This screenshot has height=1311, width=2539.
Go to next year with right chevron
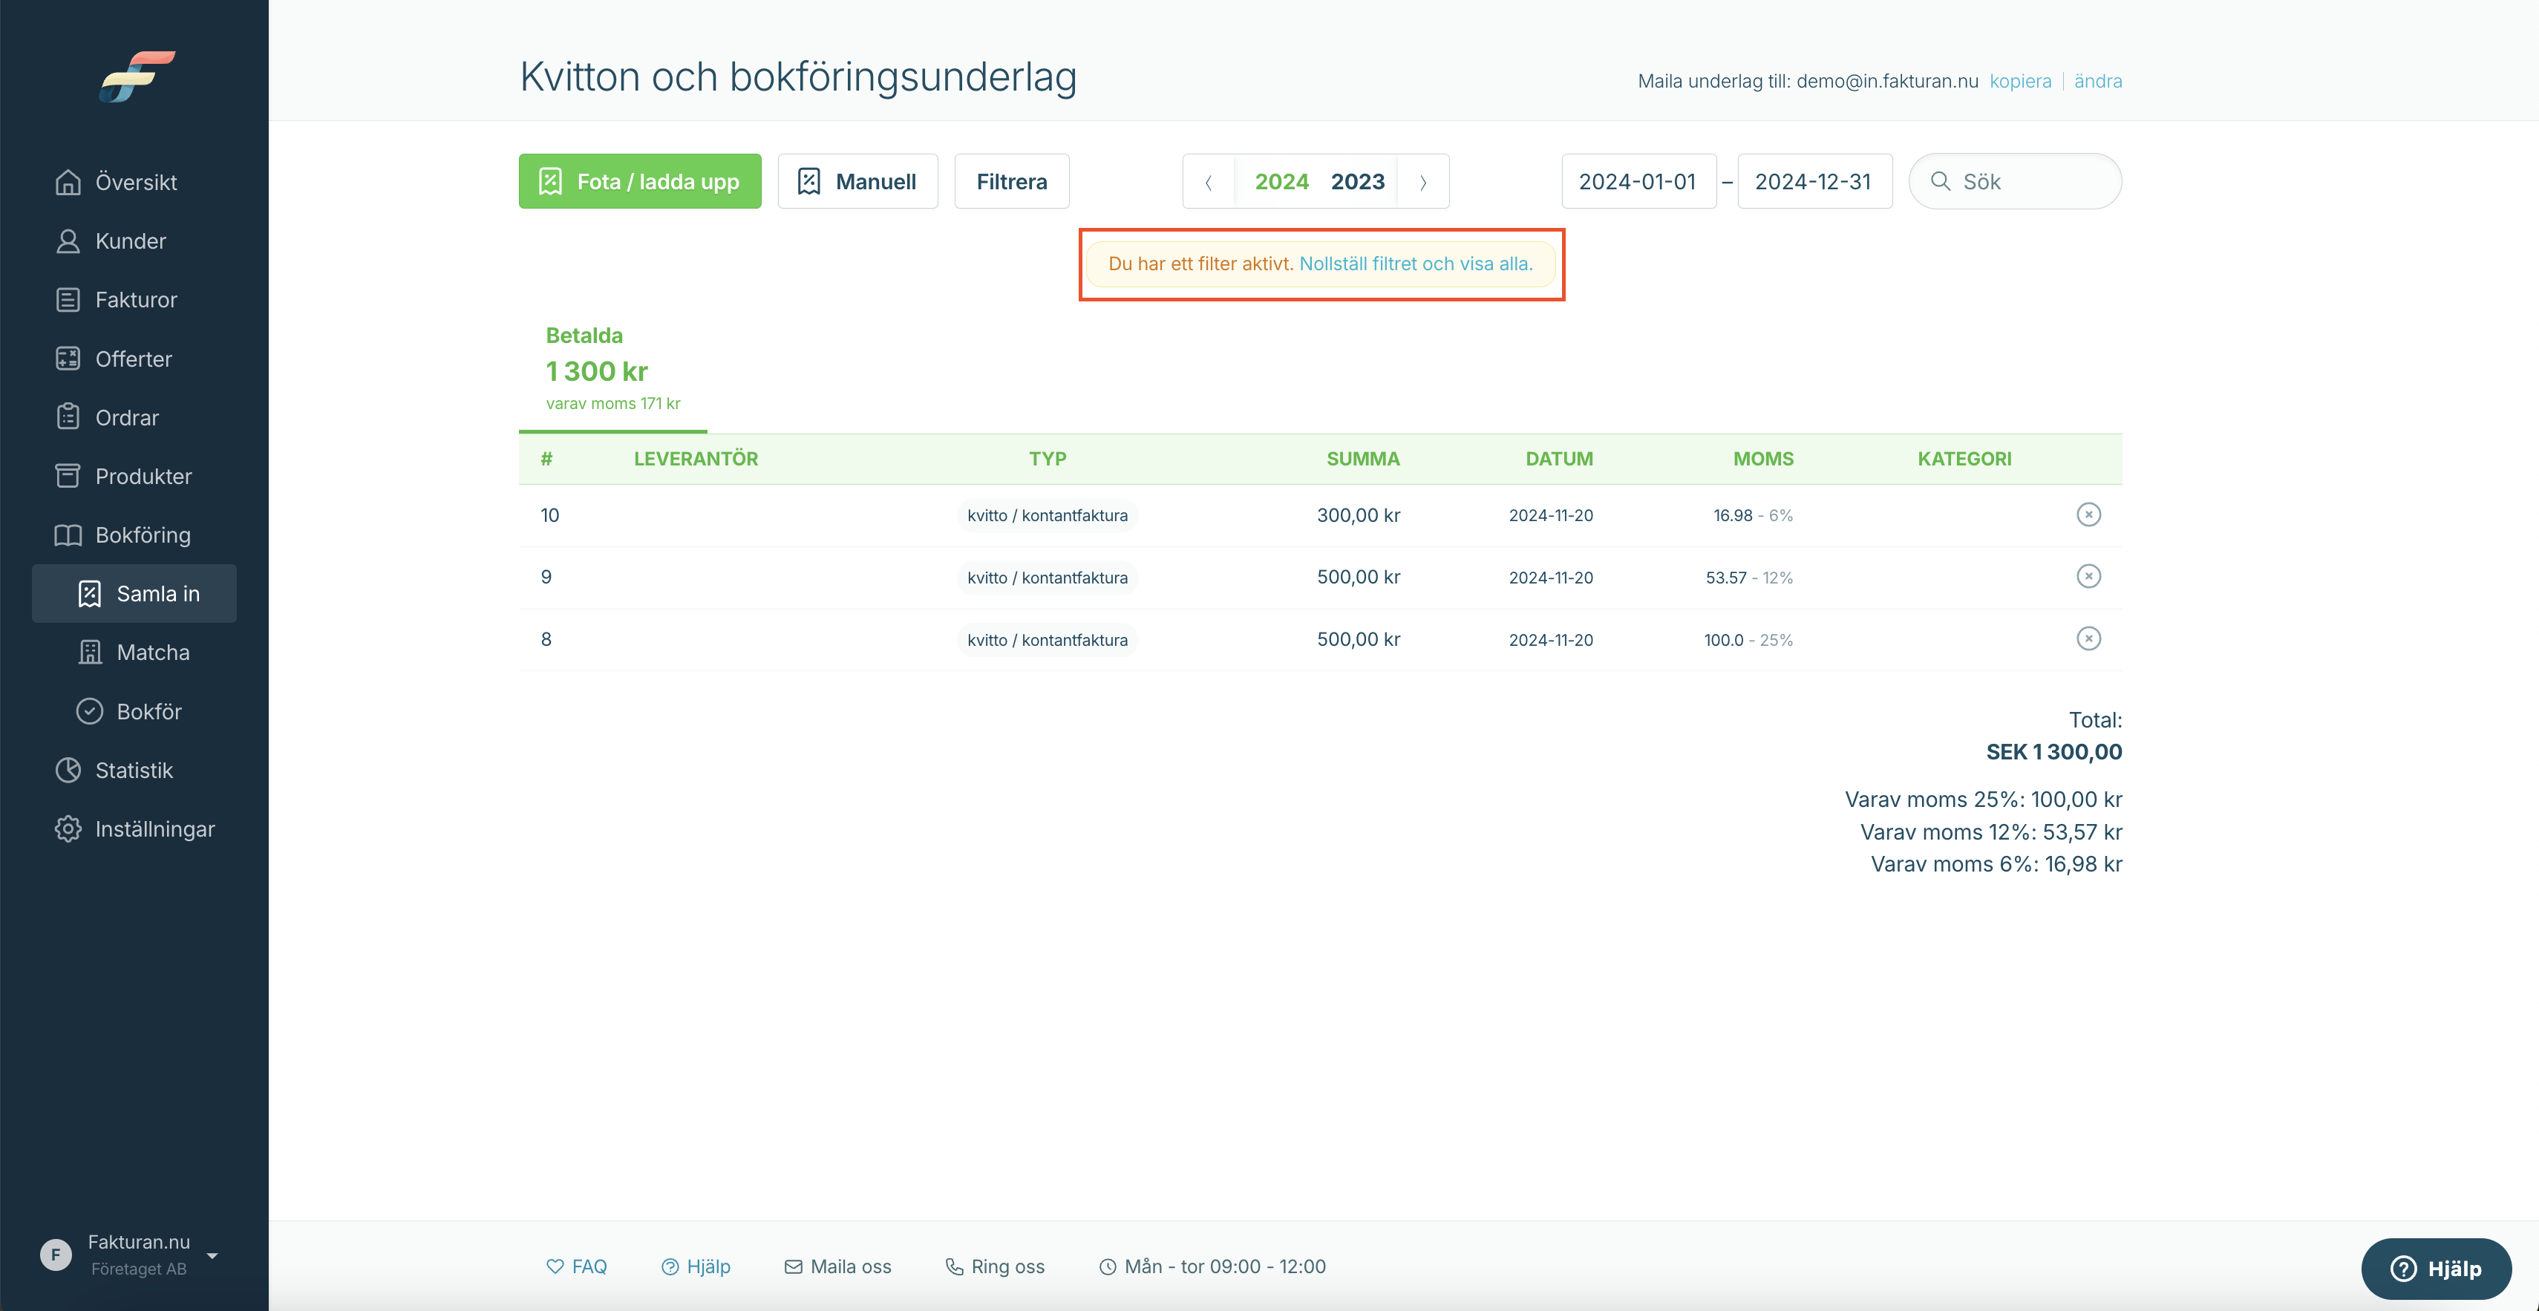point(1423,183)
